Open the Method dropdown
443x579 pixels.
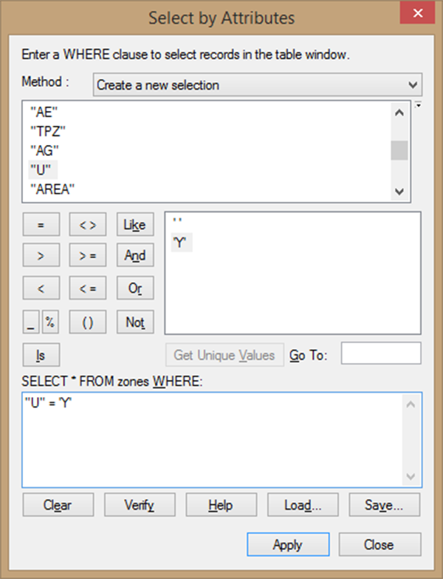(x=257, y=85)
